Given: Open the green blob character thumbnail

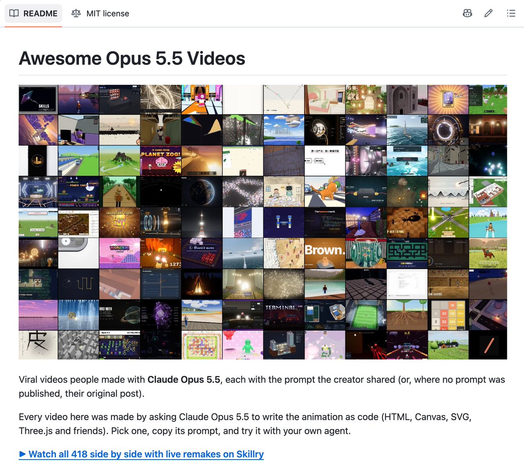Looking at the screenshot, I should (x=243, y=345).
